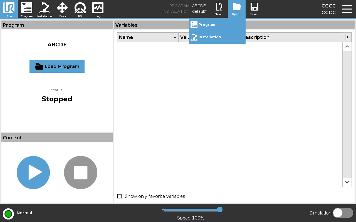The height and width of the screenshot is (222, 356).
Task: Go to the Move tab
Action: 62,9
